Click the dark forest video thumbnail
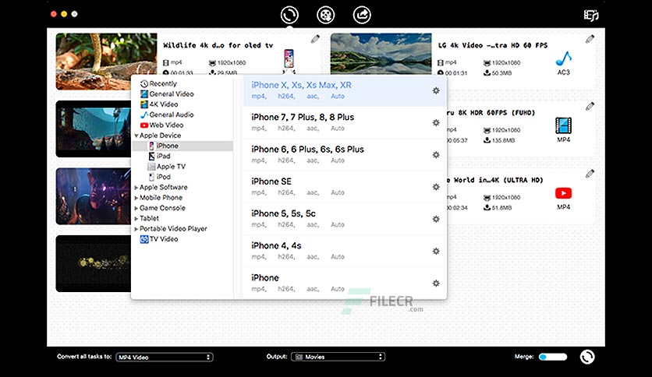 click(x=93, y=129)
